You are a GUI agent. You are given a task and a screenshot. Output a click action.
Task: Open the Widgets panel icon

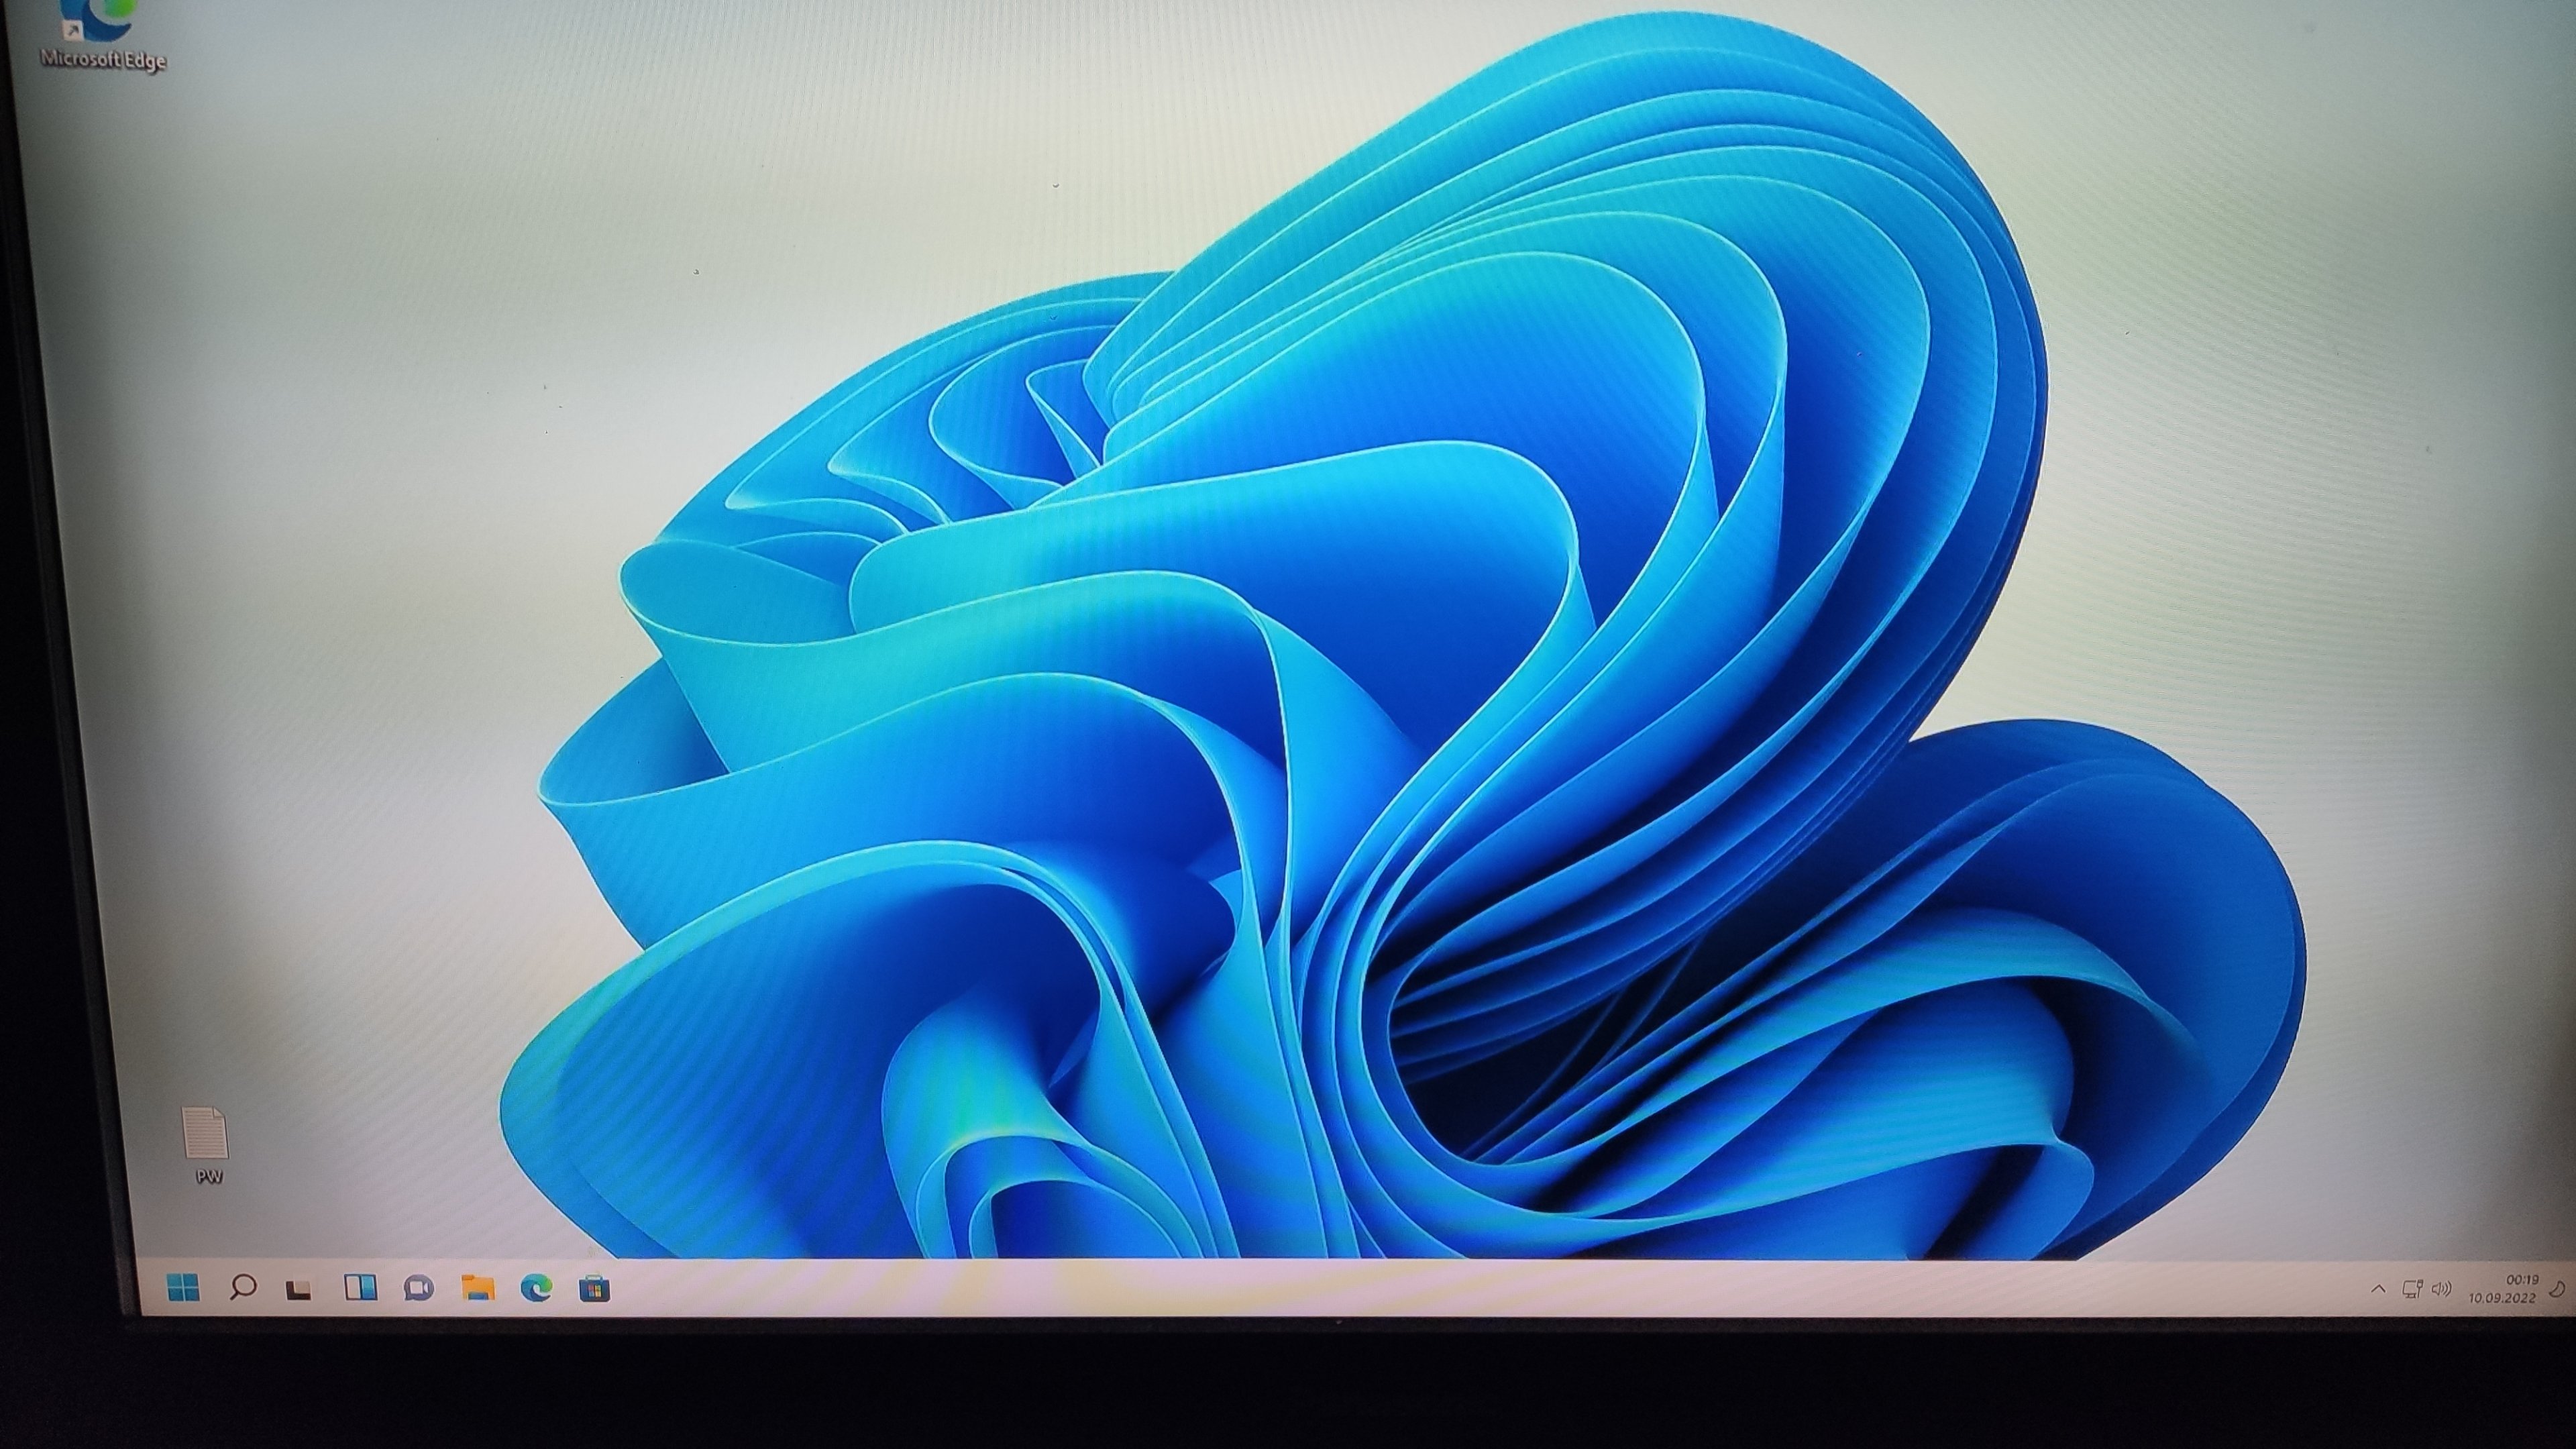[360, 1287]
